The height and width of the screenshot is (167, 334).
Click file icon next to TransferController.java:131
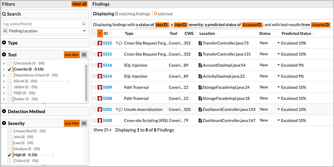200,54
